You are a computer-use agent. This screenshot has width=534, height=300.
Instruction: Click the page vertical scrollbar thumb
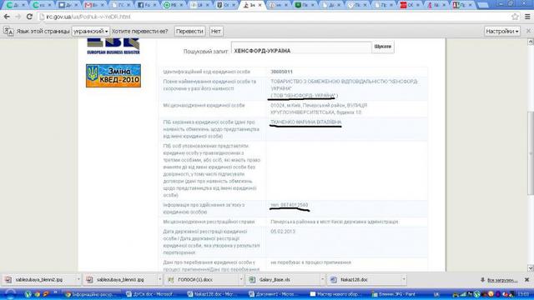click(x=531, y=153)
